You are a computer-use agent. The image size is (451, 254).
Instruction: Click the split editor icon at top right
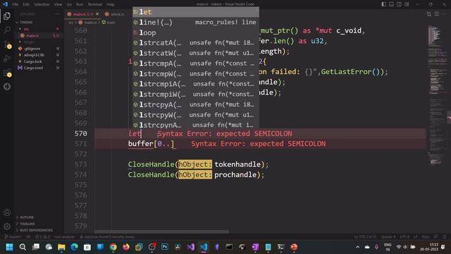[x=437, y=14]
